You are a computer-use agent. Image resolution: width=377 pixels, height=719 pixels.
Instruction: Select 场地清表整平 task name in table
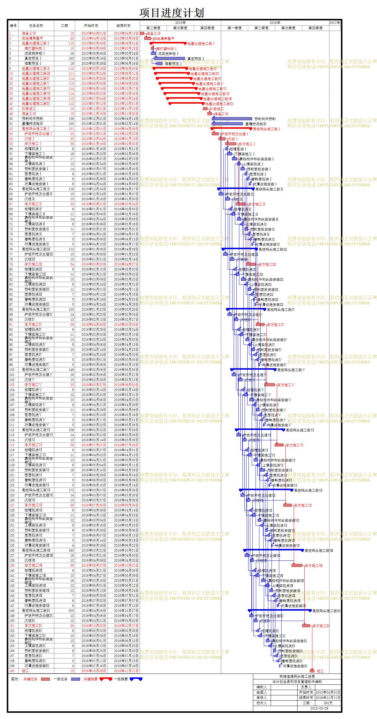tap(32, 38)
